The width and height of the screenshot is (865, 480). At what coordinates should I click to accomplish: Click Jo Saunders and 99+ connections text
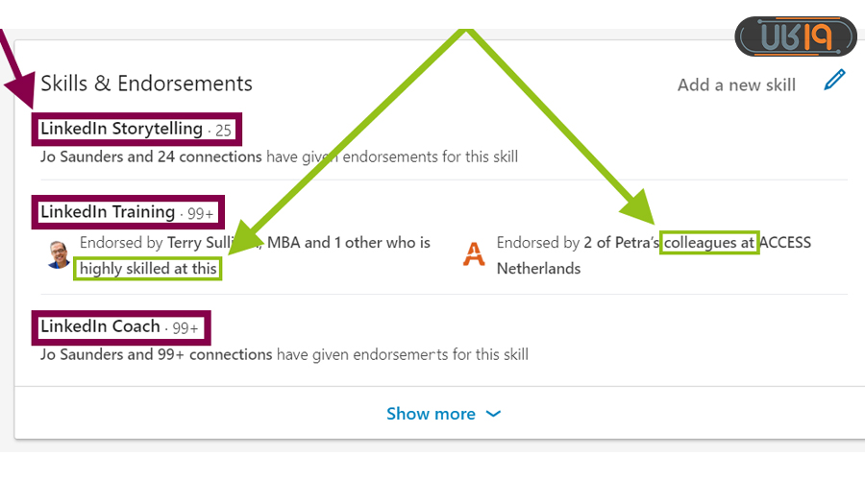click(x=156, y=354)
